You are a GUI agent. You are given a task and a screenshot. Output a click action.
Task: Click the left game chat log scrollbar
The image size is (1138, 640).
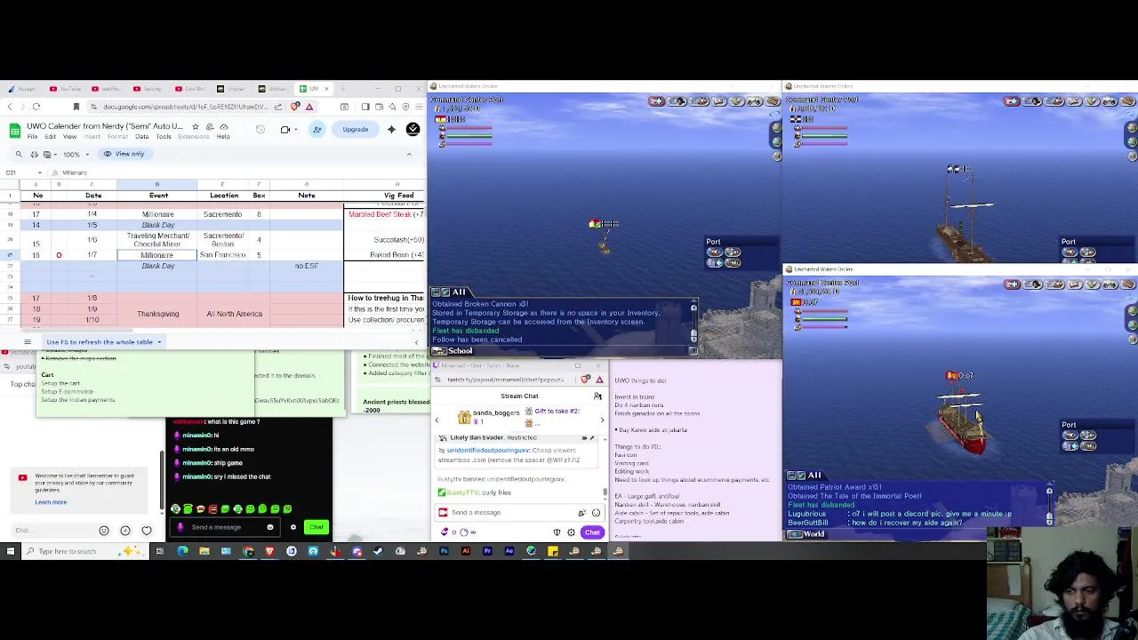coord(694,321)
